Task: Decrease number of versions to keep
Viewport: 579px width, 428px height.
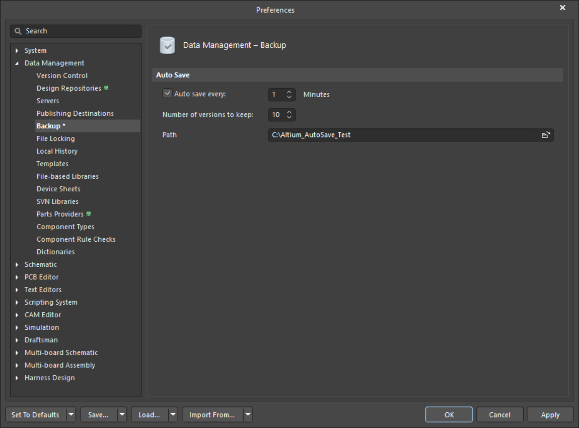Action: tap(289, 117)
